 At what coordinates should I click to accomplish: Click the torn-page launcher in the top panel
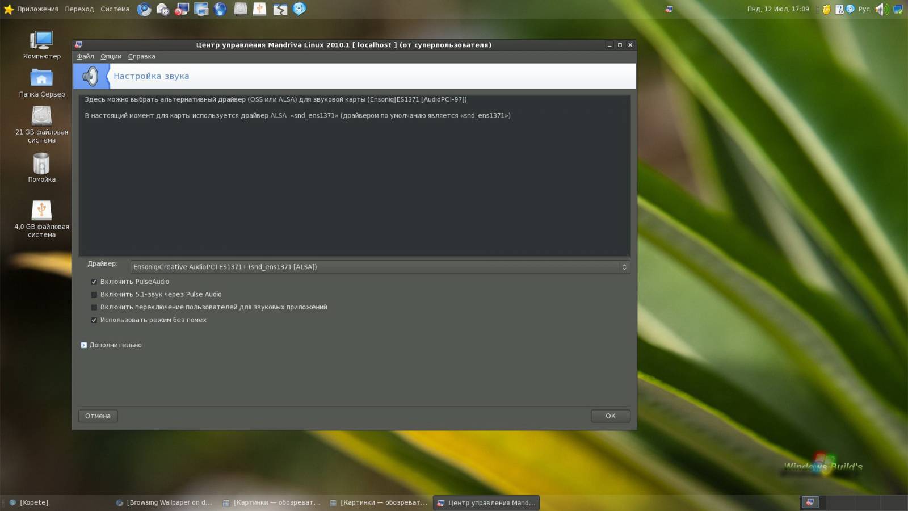pyautogui.click(x=280, y=9)
